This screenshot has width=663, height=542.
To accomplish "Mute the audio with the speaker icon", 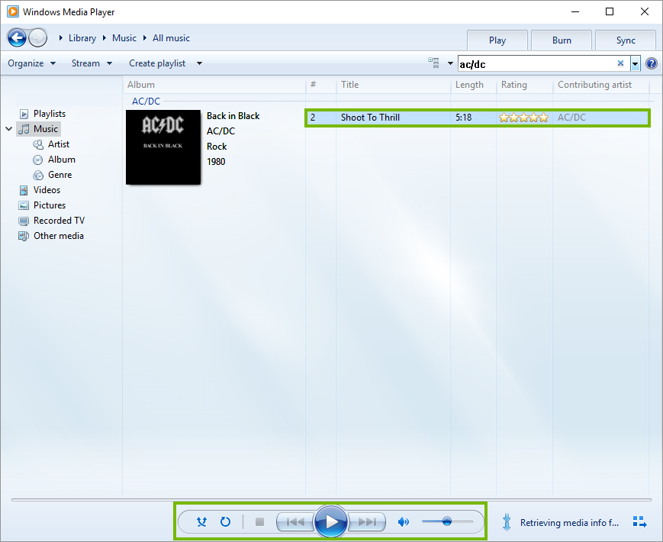I will coord(404,521).
